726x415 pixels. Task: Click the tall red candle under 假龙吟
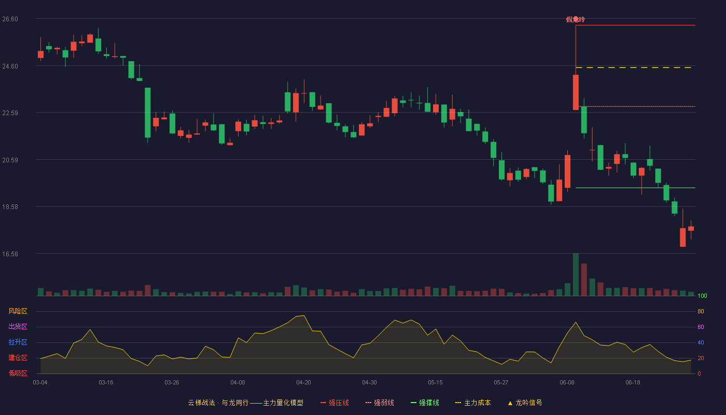(576, 92)
